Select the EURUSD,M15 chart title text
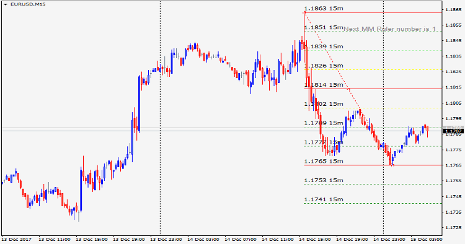Image resolution: width=465 pixels, height=244 pixels. pyautogui.click(x=28, y=4)
